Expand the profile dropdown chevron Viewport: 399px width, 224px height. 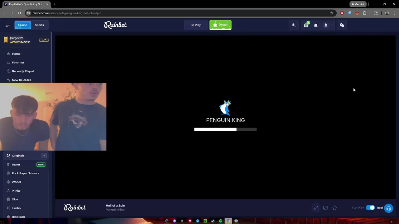[332, 25]
